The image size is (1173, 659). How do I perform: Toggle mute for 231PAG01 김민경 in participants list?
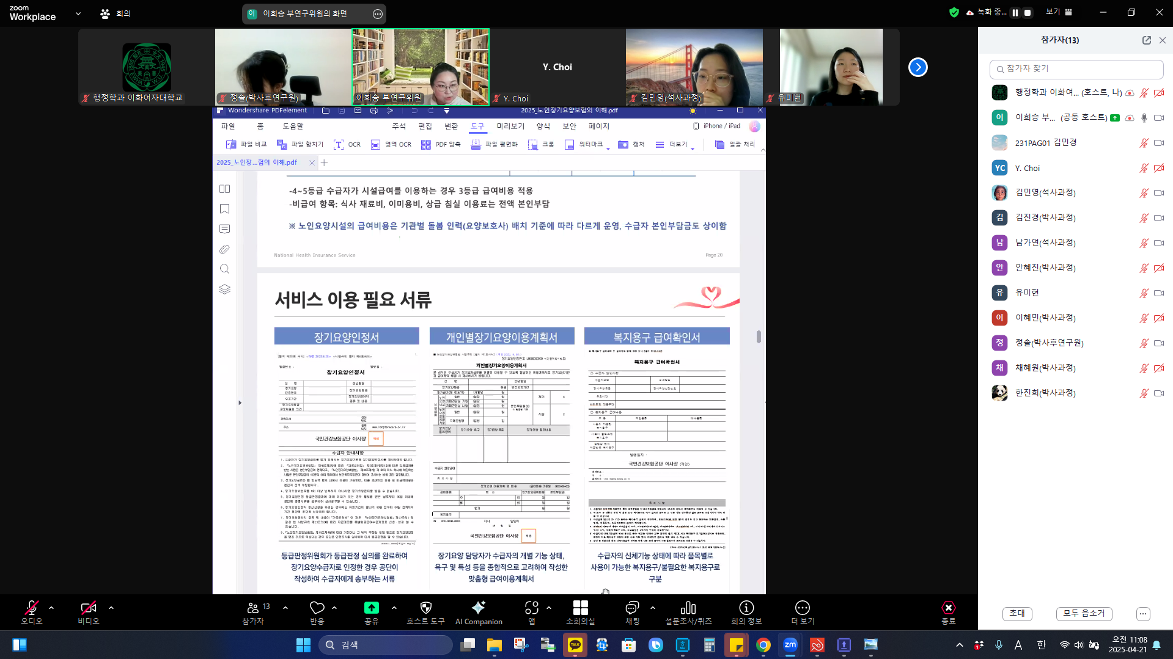[x=1144, y=143]
